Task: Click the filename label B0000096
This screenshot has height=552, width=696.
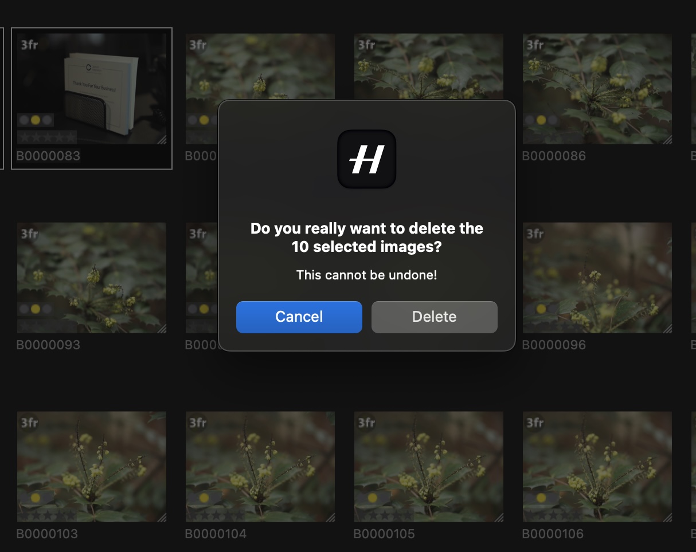Action: pos(554,345)
